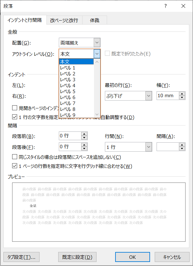Increase 段落前 spacing with up arrow
Viewport: 193px width, 266px height.
84,134
